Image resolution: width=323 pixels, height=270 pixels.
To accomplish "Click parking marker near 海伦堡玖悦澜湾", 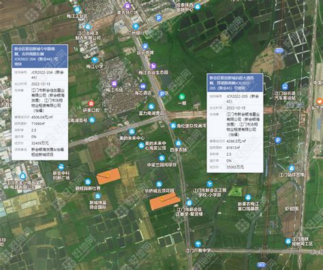I will 161,93.
